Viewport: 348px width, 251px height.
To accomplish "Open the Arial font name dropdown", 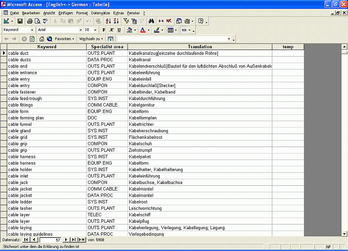I will coord(80,30).
